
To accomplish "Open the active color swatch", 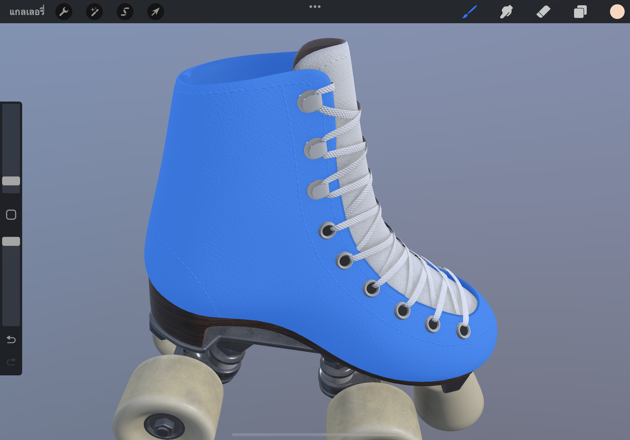I will tap(617, 12).
